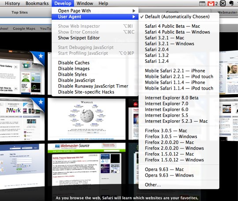This screenshot has width=238, height=201.
Task: Select Safari 4 Public Beta — Mac
Action: click(x=179, y=26)
